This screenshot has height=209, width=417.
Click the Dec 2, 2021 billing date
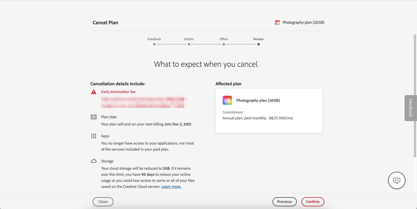click(182, 124)
